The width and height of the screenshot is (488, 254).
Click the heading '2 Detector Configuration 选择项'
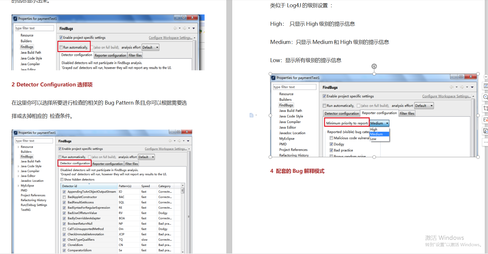click(52, 85)
